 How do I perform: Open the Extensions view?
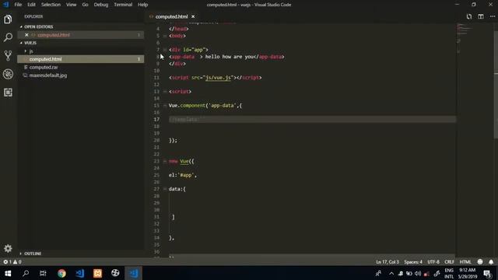(8, 93)
